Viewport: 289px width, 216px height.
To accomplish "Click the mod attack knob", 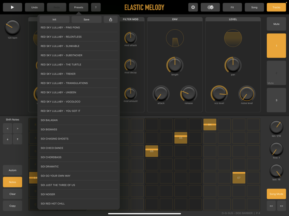I will tap(131, 38).
